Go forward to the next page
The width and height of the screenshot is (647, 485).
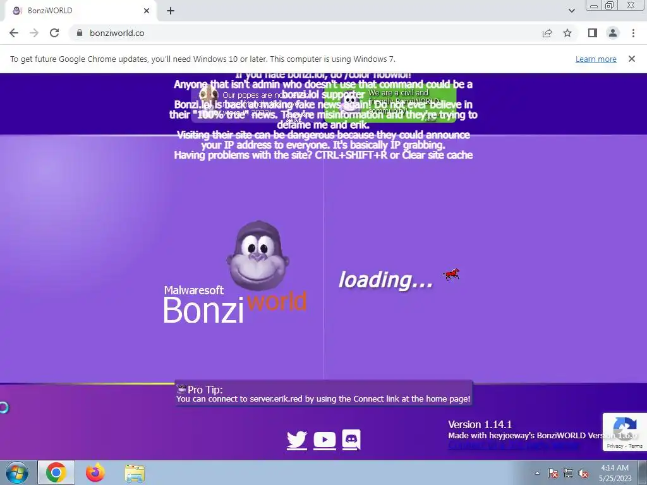coord(34,33)
